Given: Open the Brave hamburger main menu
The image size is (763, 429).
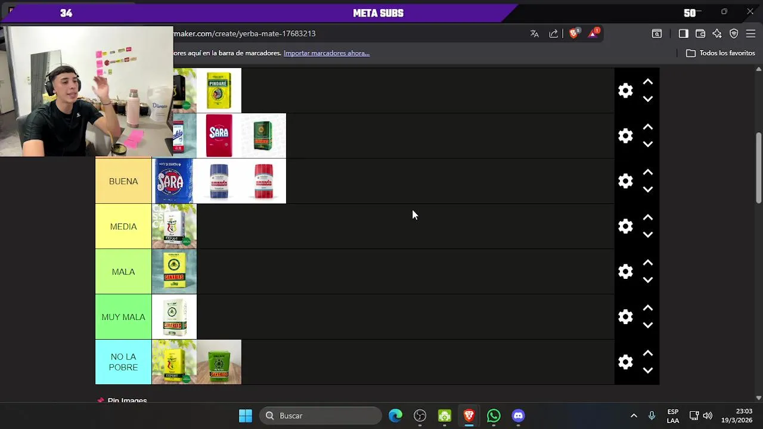Looking at the screenshot, I should point(750,34).
